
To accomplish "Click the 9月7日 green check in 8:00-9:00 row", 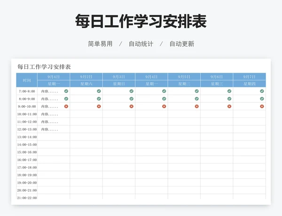I will click(262, 99).
